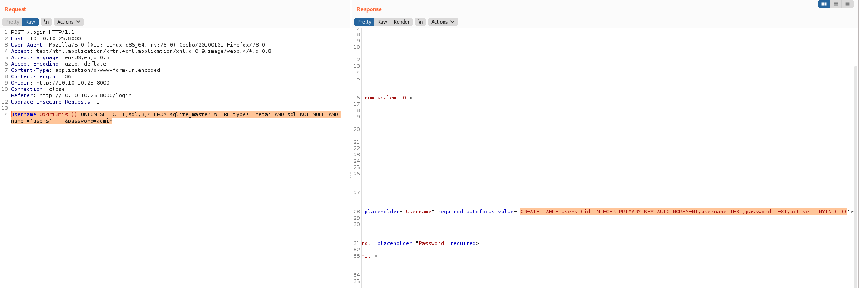Toggle \n non-printable characters in Response

(x=420, y=22)
